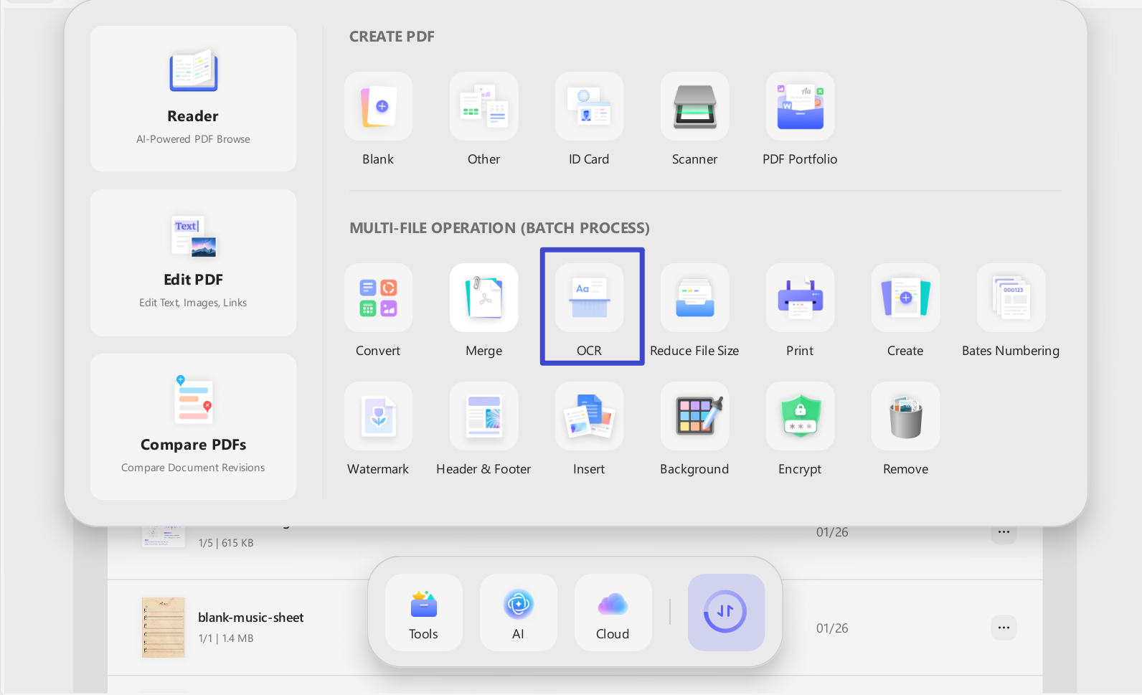Create an ID Card PDF

[589, 106]
